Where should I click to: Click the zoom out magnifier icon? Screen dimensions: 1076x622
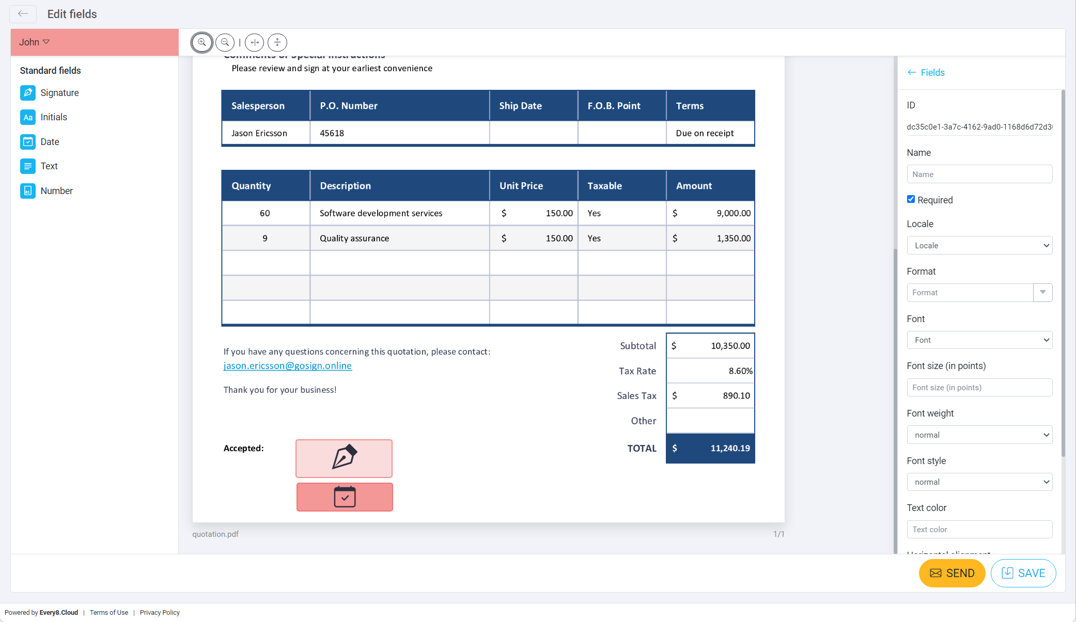coord(225,42)
